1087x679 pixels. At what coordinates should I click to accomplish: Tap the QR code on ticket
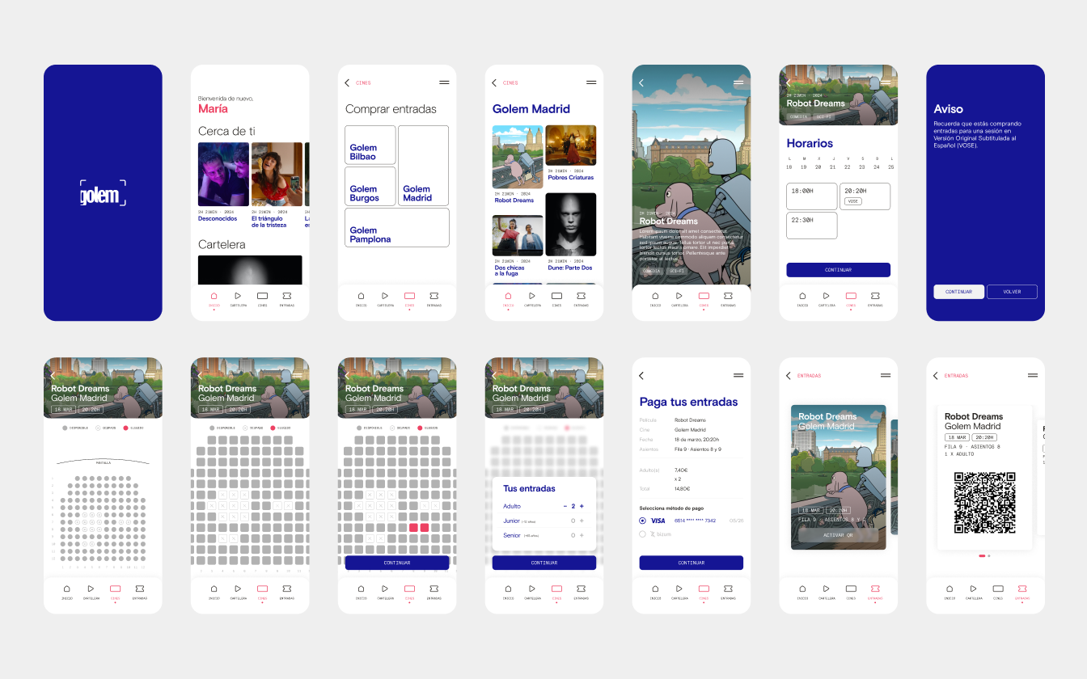[984, 502]
